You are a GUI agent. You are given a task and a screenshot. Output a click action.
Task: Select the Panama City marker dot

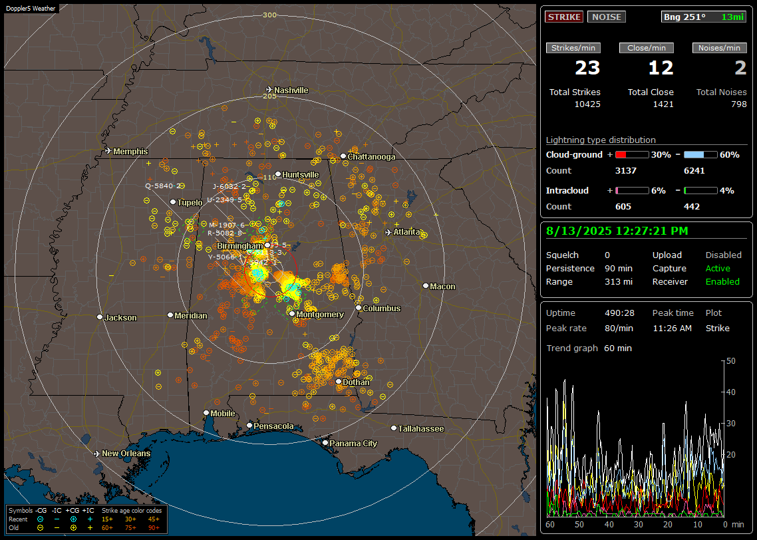325,442
